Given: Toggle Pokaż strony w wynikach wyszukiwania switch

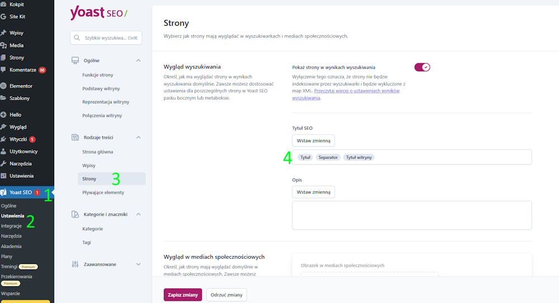Looking at the screenshot, I should (x=422, y=67).
